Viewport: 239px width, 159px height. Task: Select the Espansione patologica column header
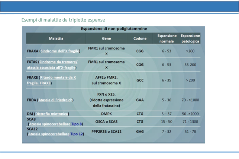click(190, 39)
